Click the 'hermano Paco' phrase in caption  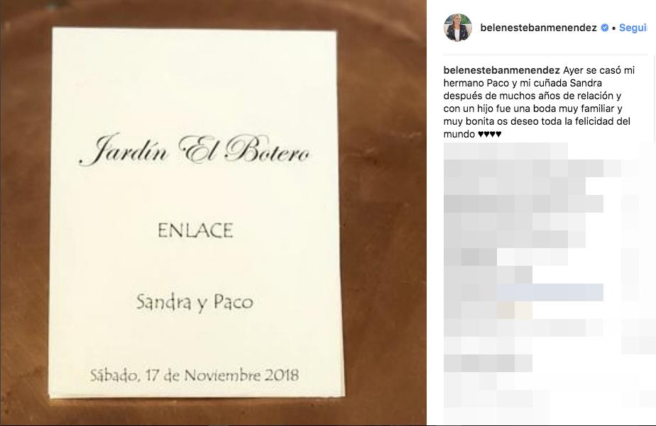476,83
